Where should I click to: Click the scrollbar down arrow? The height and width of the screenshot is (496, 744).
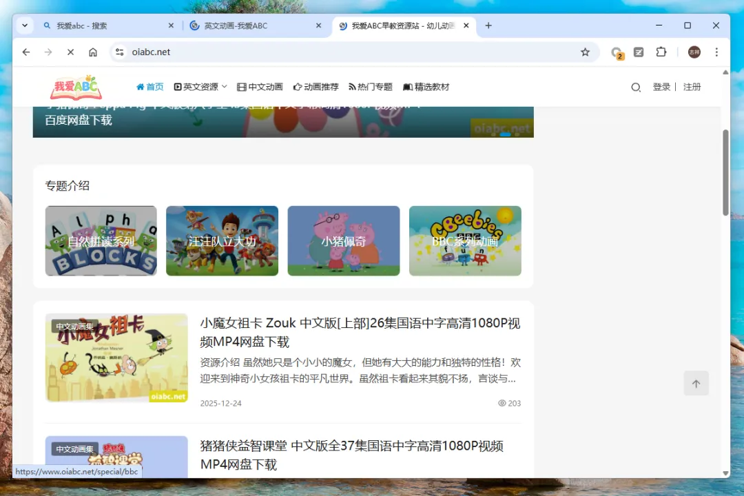coord(725,473)
